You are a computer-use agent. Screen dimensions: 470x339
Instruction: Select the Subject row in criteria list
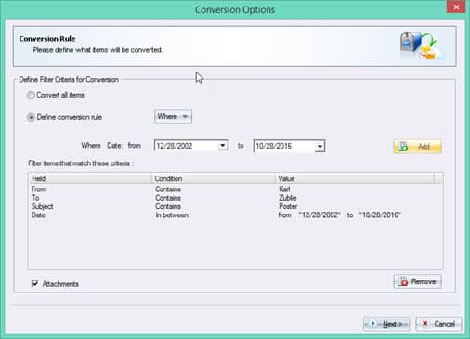pyautogui.click(x=235, y=206)
